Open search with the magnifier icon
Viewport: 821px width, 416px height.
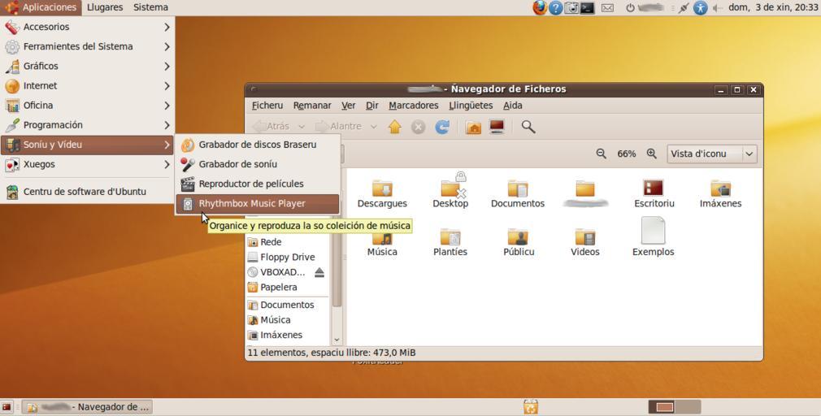tap(528, 127)
